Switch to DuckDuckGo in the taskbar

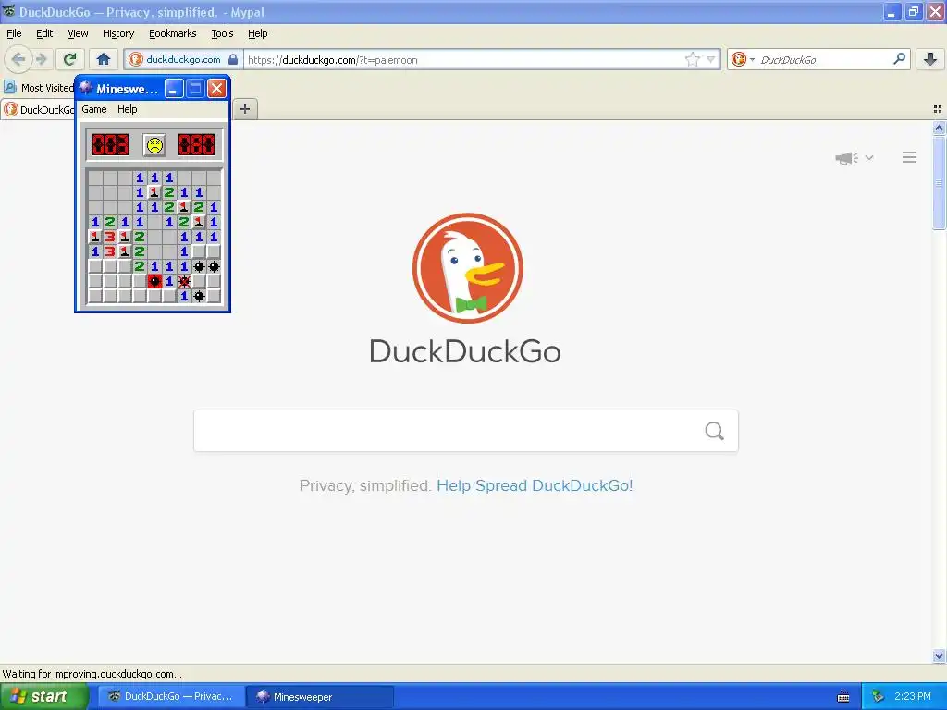(171, 696)
